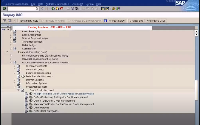Open documentation icon for Travel Management
Viewport: 200px width, 125px height.
[15, 41]
